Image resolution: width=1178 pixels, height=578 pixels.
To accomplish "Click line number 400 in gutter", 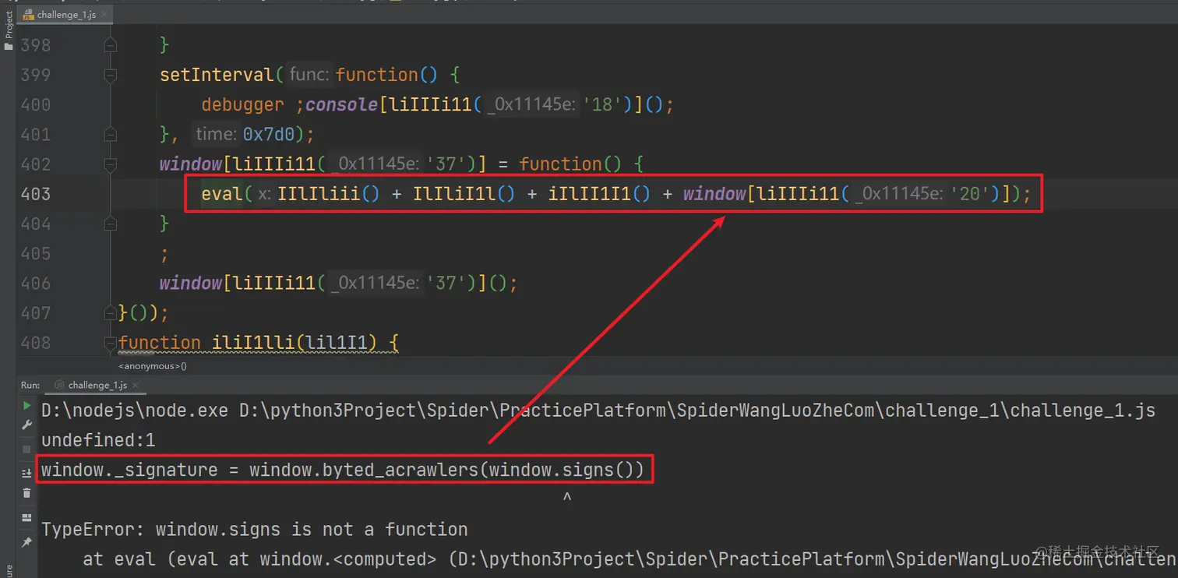I will pyautogui.click(x=36, y=104).
